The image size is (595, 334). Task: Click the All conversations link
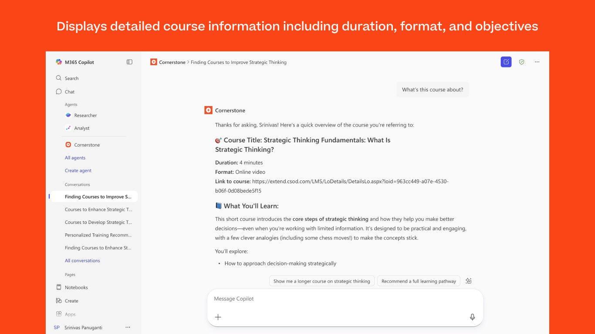[82, 261]
